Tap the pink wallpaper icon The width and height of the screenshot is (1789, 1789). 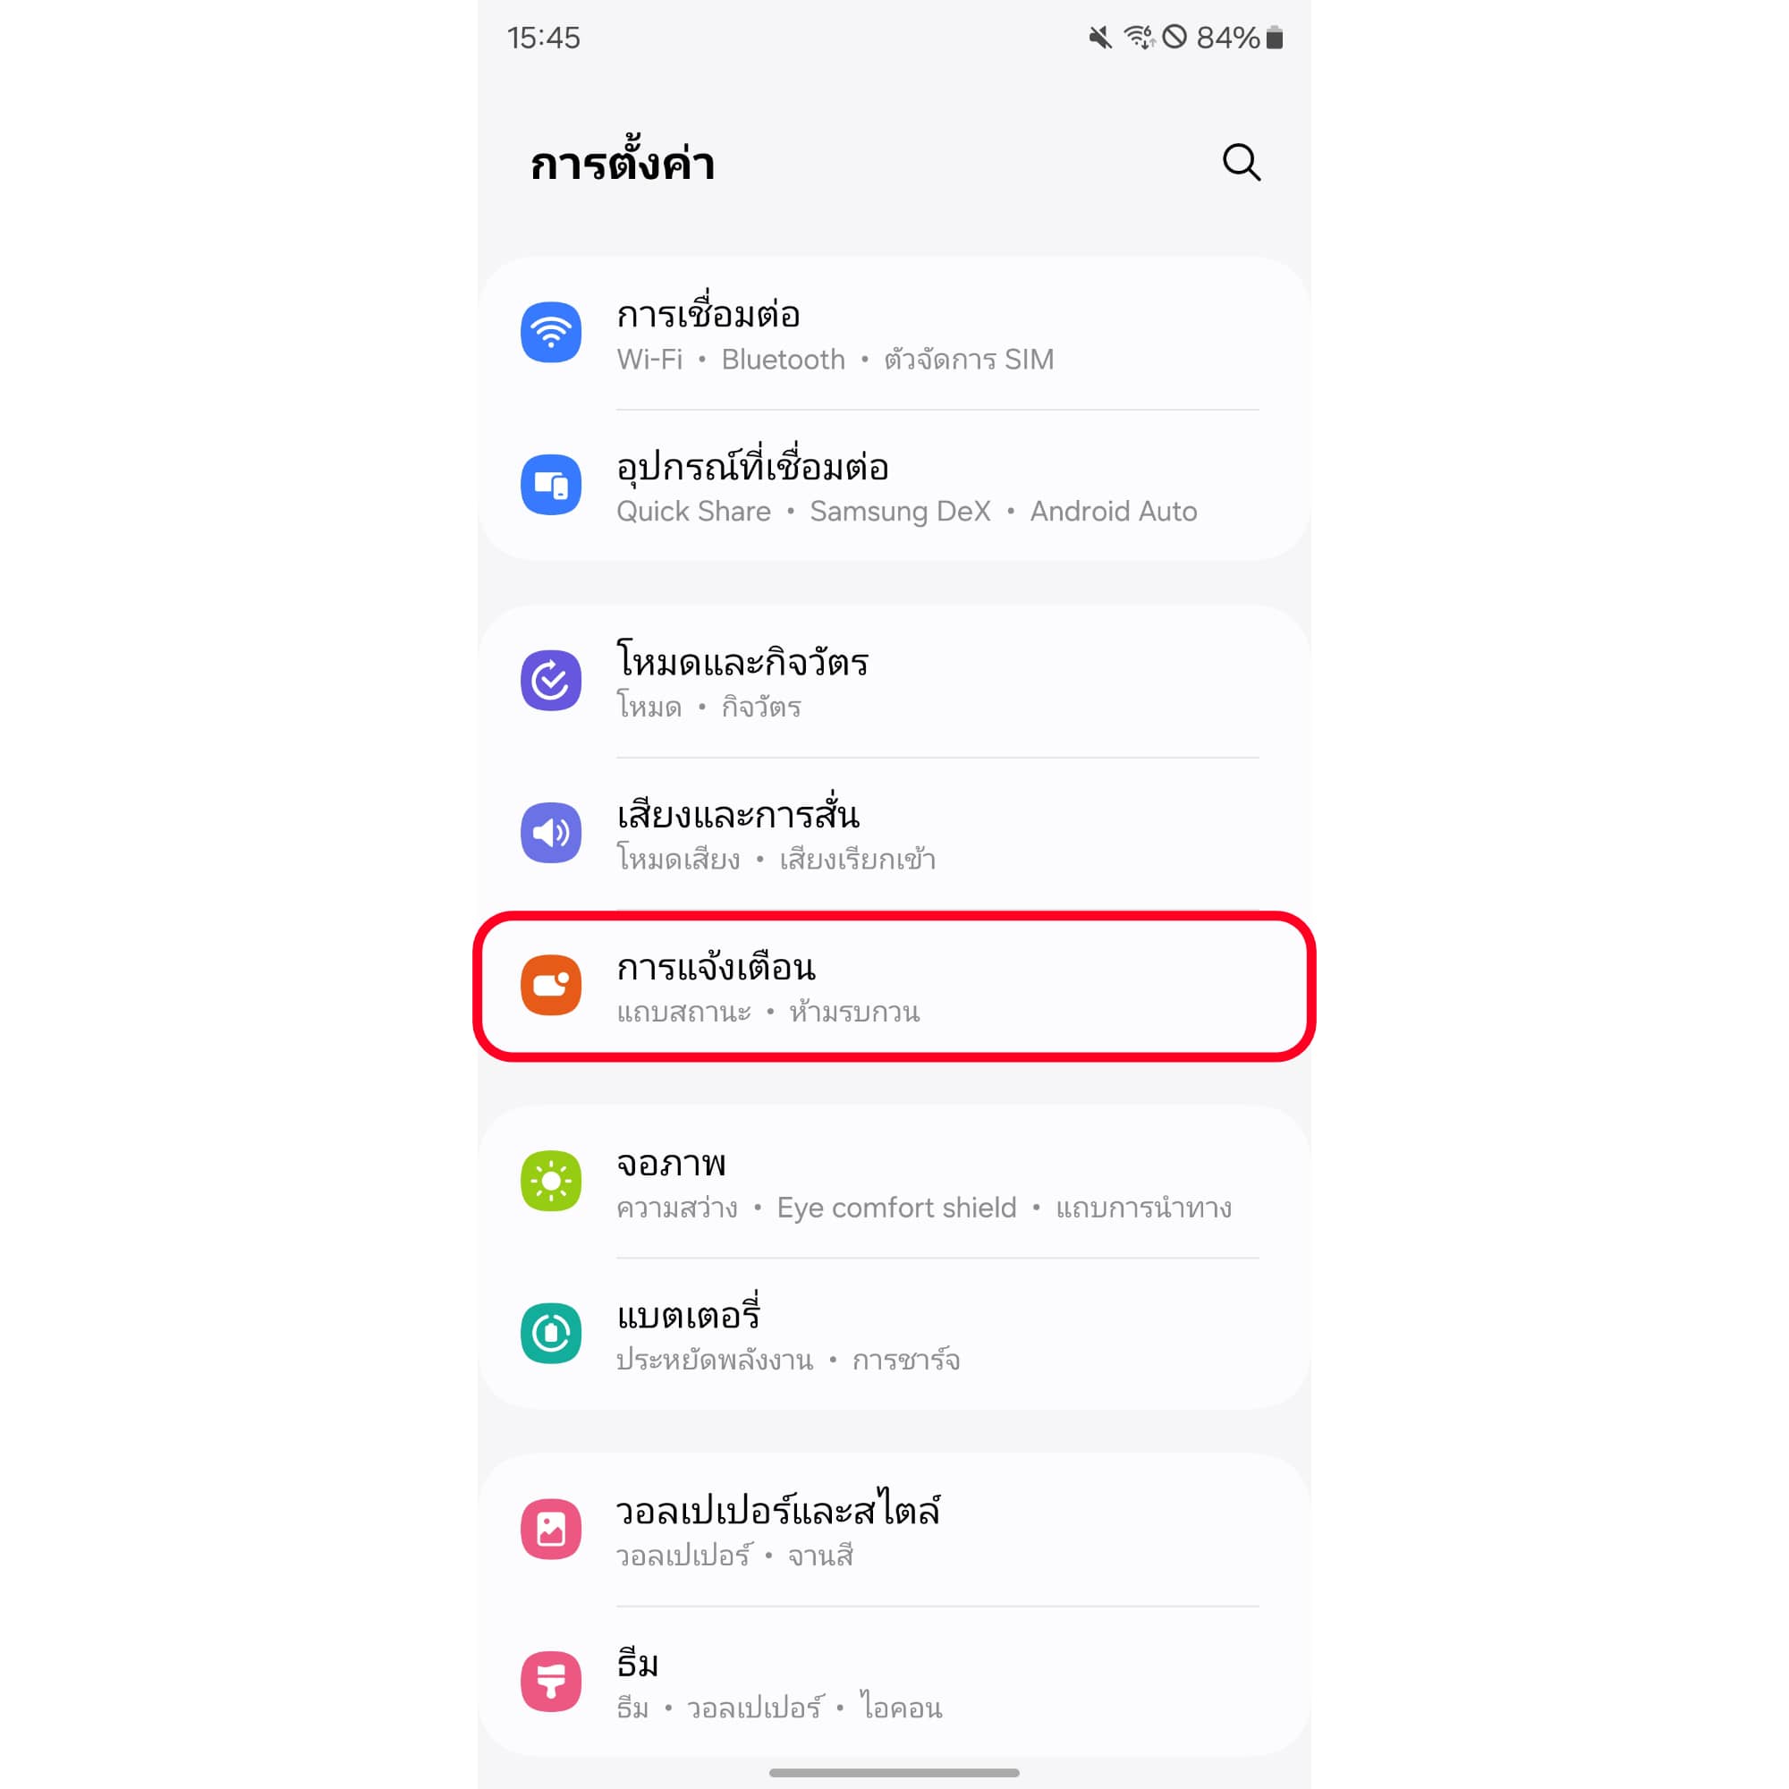point(551,1530)
